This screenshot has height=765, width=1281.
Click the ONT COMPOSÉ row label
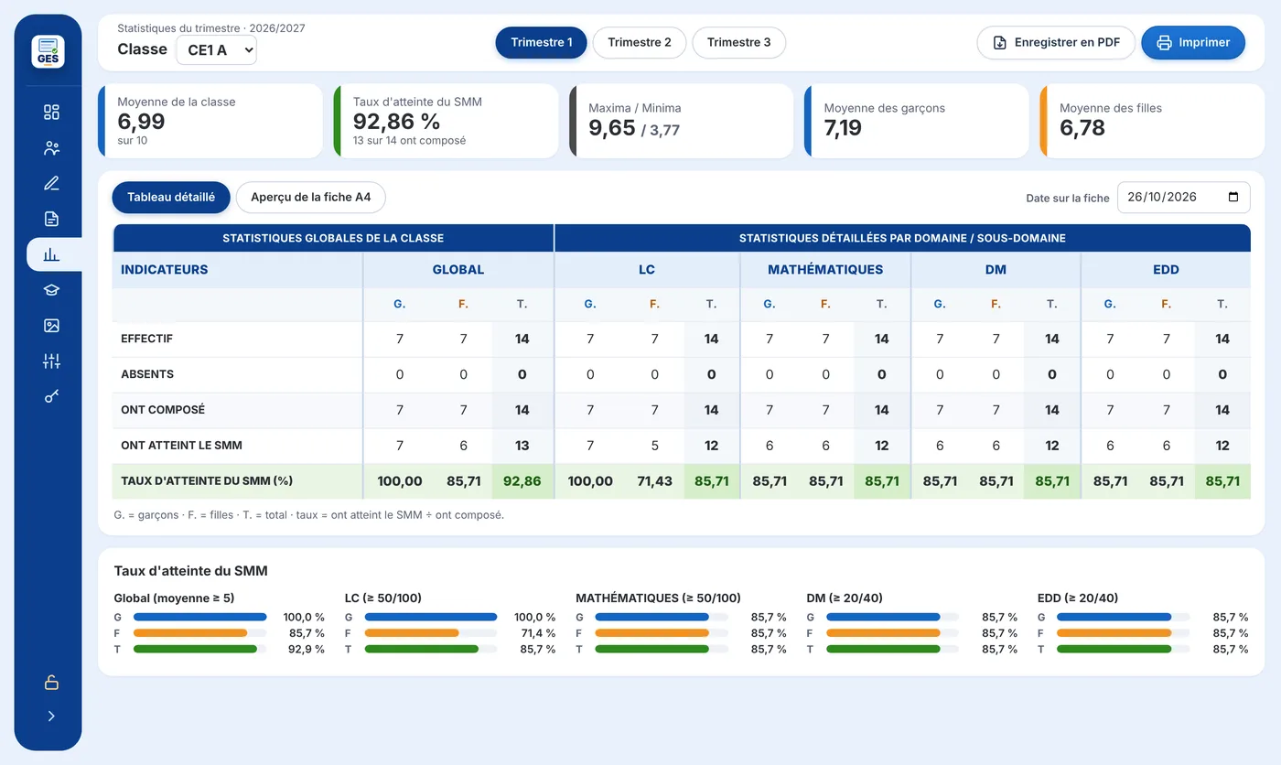click(x=163, y=410)
